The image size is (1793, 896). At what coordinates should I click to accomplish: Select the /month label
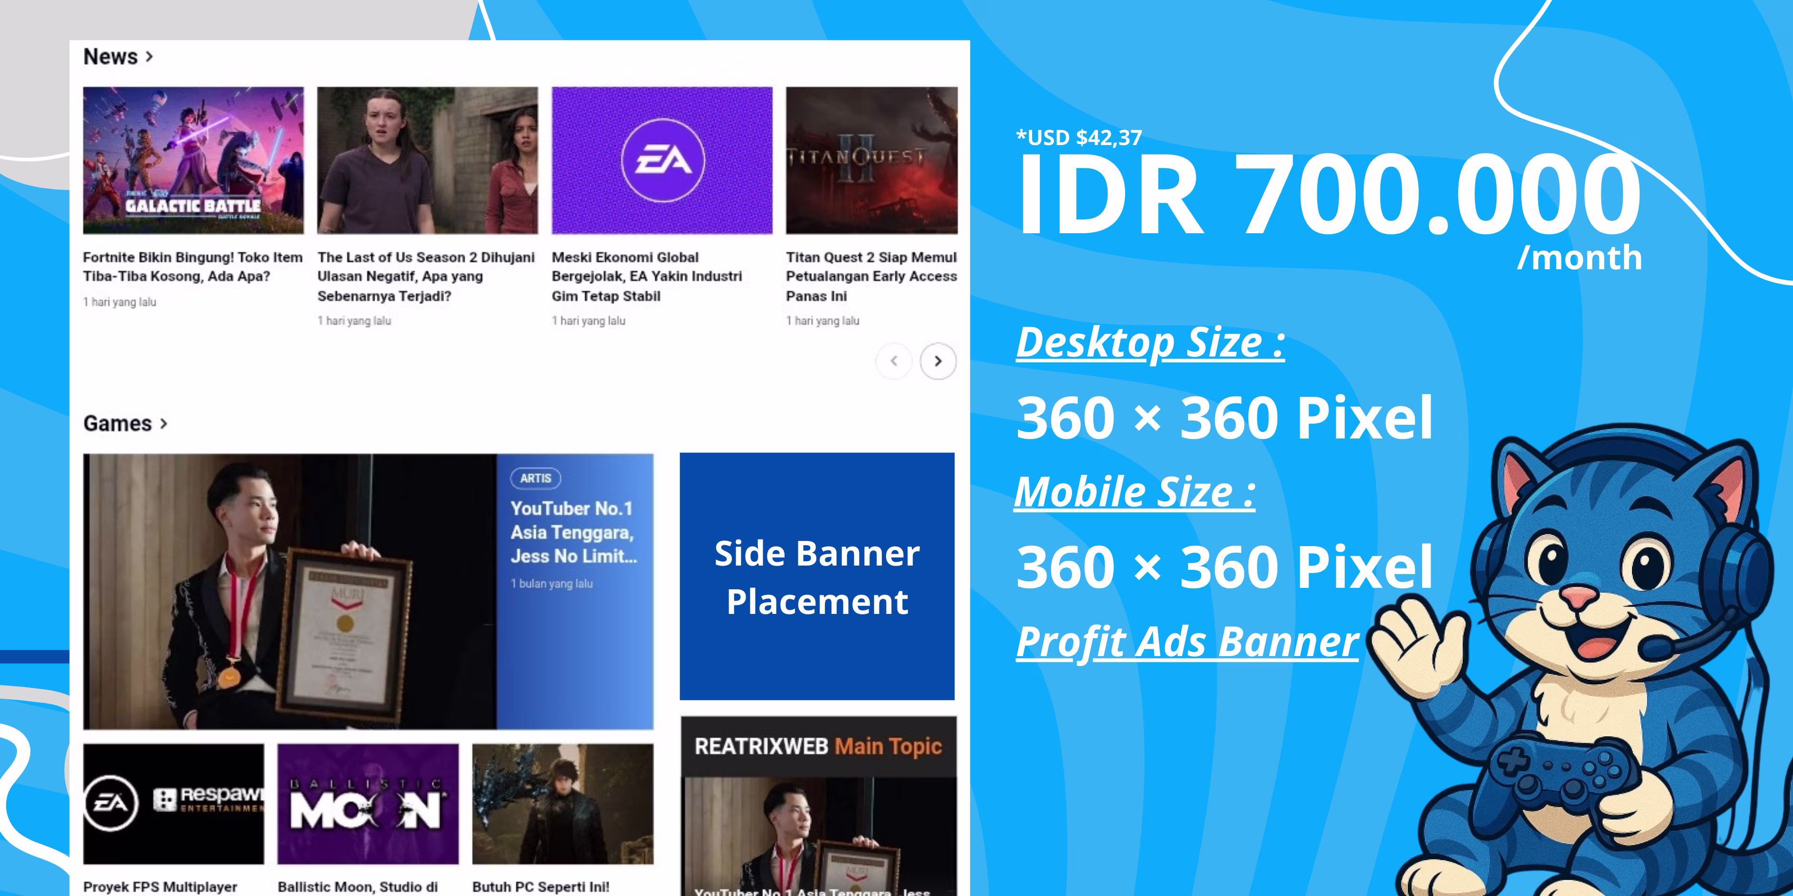point(1580,257)
